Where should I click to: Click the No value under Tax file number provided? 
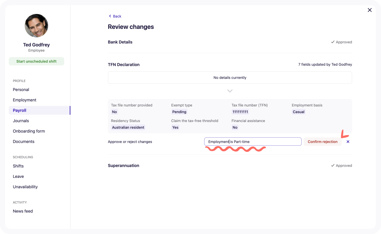click(x=114, y=112)
